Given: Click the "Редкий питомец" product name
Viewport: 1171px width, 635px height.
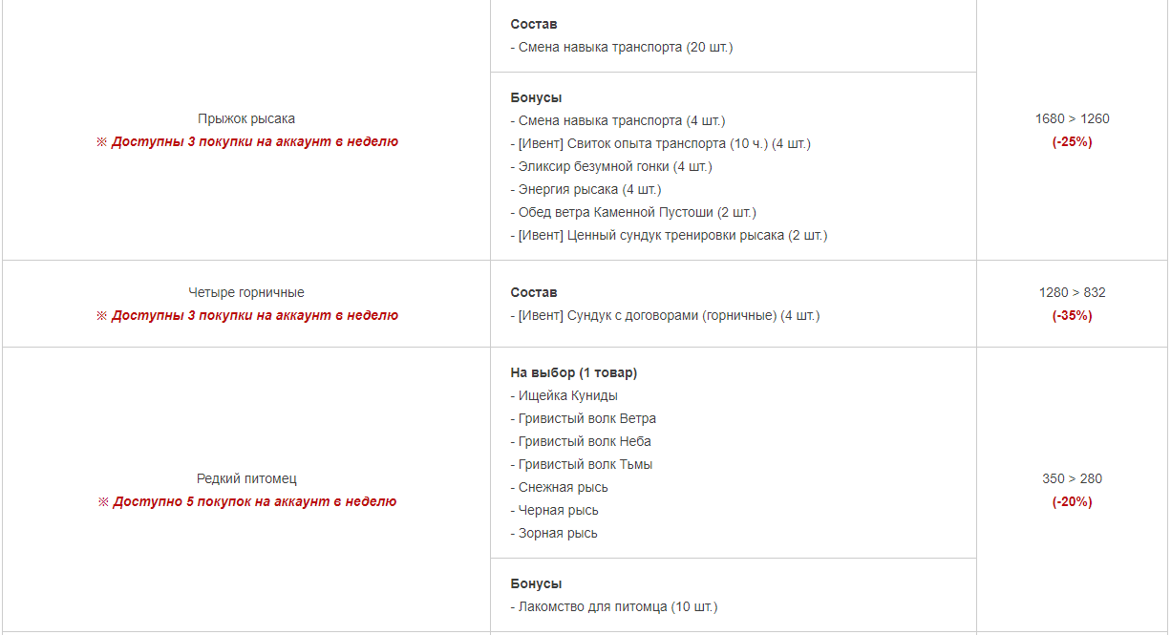Looking at the screenshot, I should click(246, 479).
